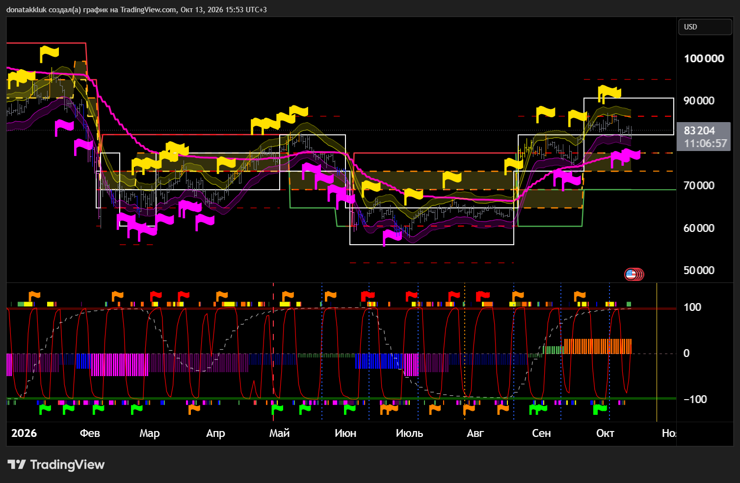Click the rightmost green flag below the oscillator
The width and height of the screenshot is (740, 483).
coord(600,408)
